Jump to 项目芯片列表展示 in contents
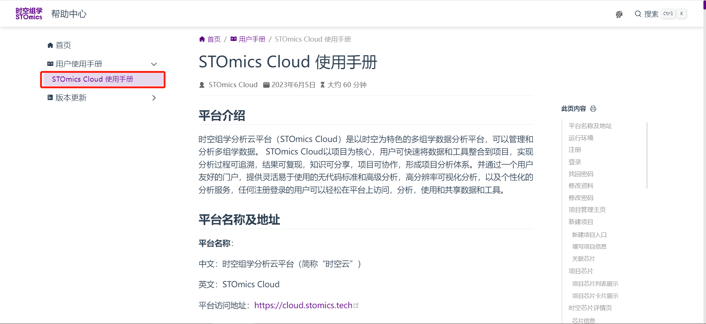Image resolution: width=706 pixels, height=324 pixels. tap(595, 284)
